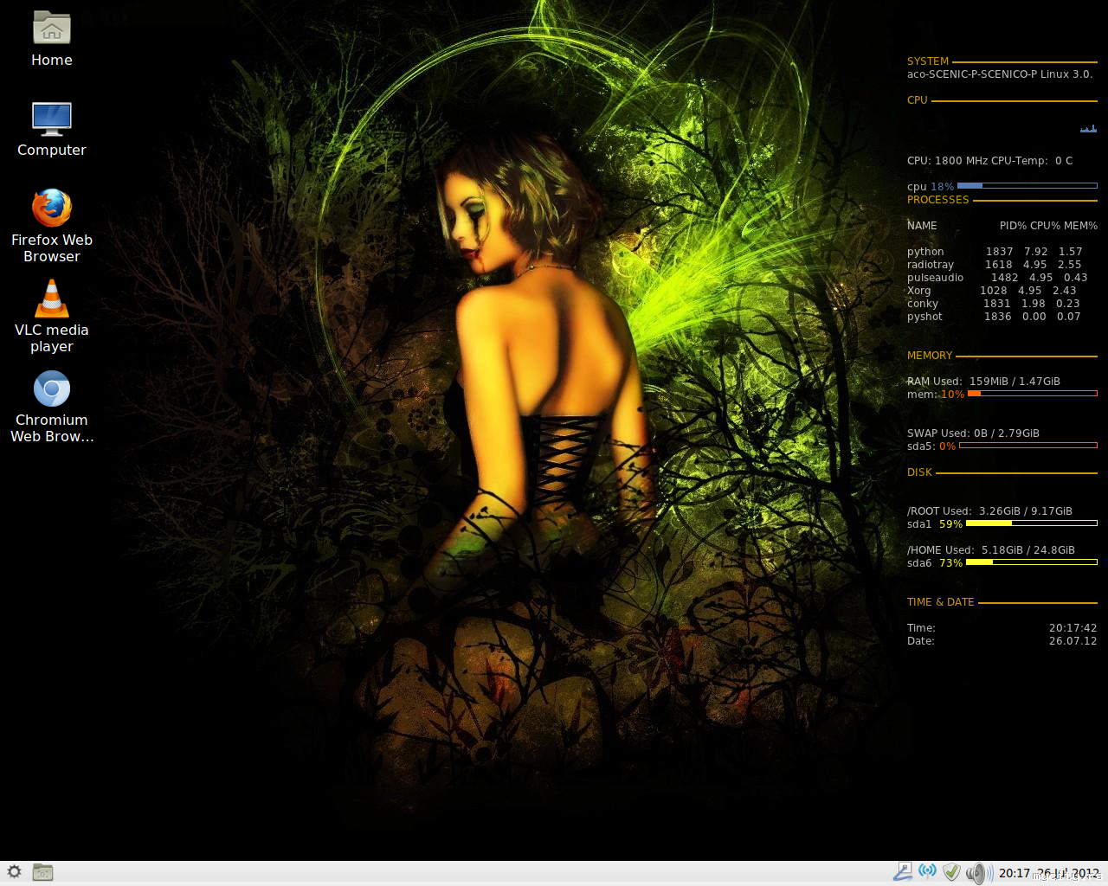
Task: Click the MEMORY heading
Action: coord(930,356)
